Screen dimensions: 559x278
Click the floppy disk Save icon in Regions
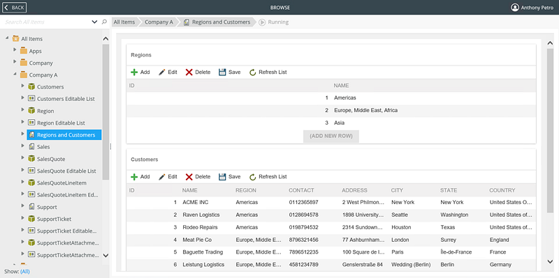click(222, 72)
